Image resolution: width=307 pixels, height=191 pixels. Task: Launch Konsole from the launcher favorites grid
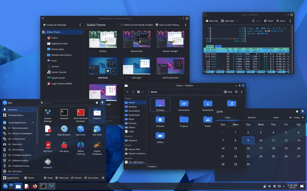[x=64, y=114]
